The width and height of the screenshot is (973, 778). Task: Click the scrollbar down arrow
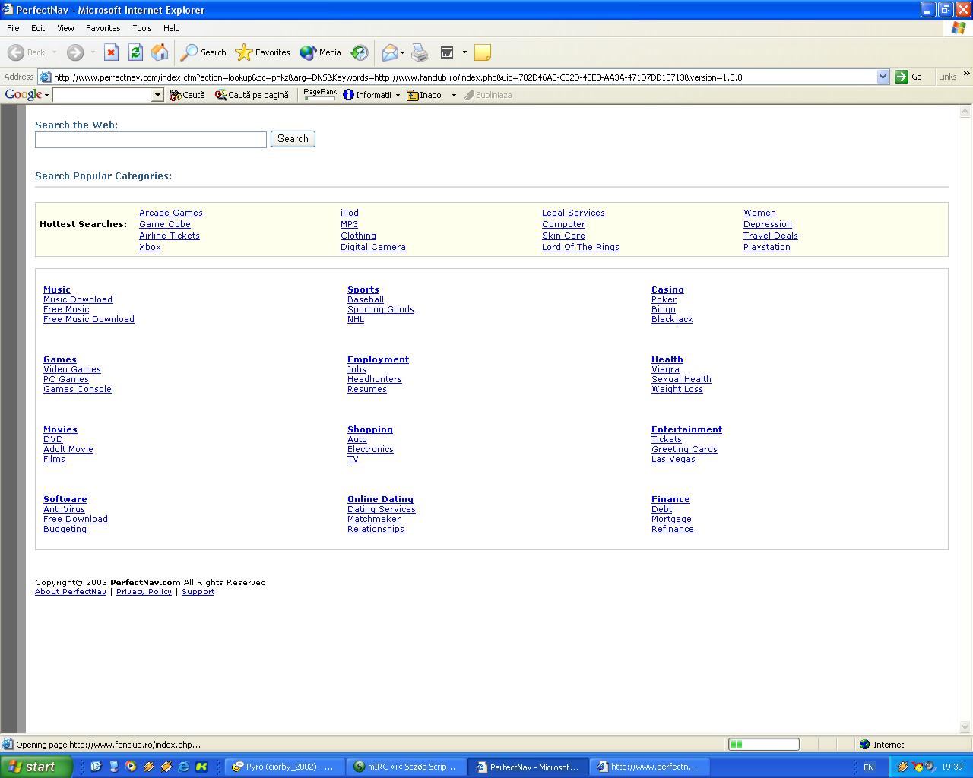coord(965,726)
